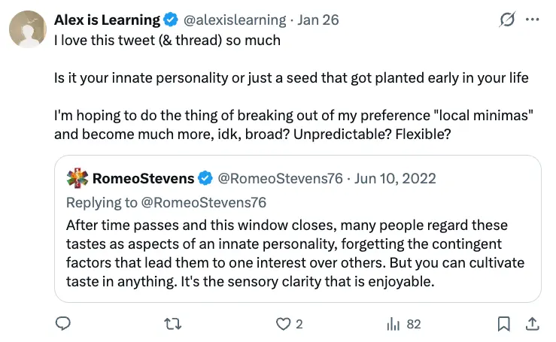The image size is (556, 342).
Task: Click RomeoStevens' verified badge
Action: (x=206, y=179)
